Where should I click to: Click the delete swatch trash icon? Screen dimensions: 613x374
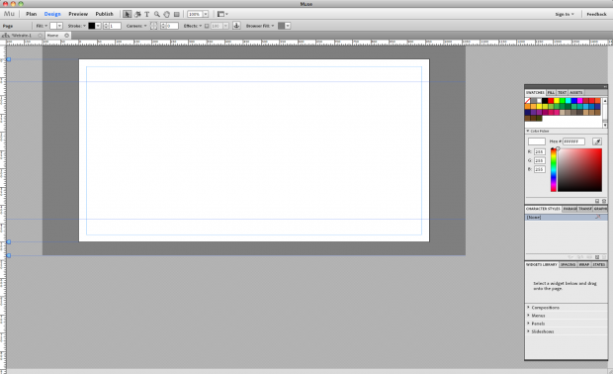pyautogui.click(x=604, y=201)
